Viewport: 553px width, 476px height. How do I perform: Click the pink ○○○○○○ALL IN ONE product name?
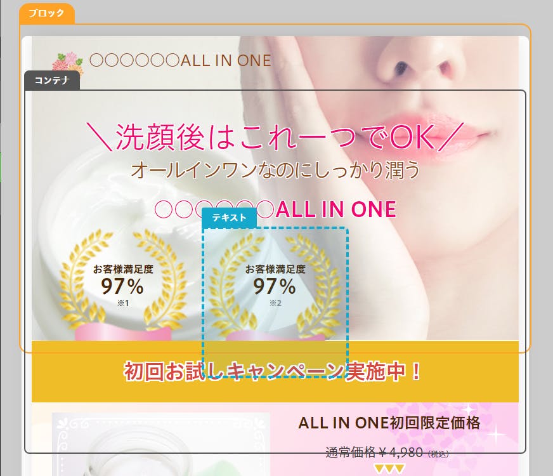[275, 209]
